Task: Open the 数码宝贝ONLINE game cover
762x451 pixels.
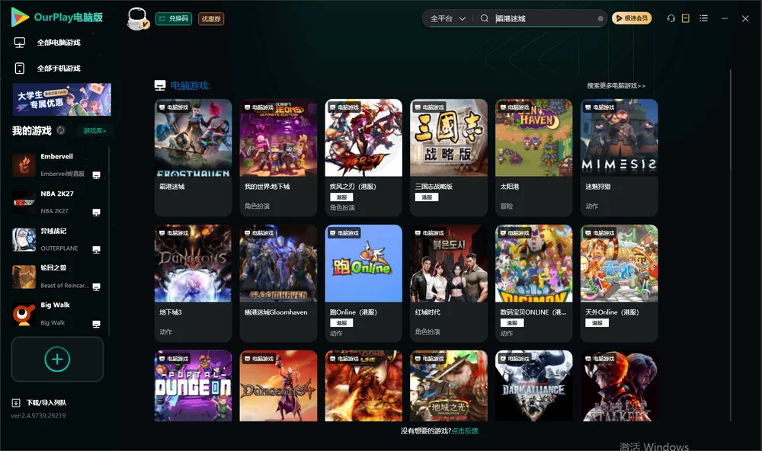Action: [534, 264]
